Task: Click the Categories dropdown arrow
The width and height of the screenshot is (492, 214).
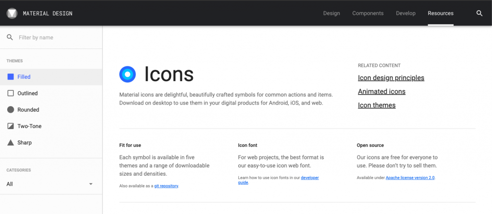Action: click(91, 184)
